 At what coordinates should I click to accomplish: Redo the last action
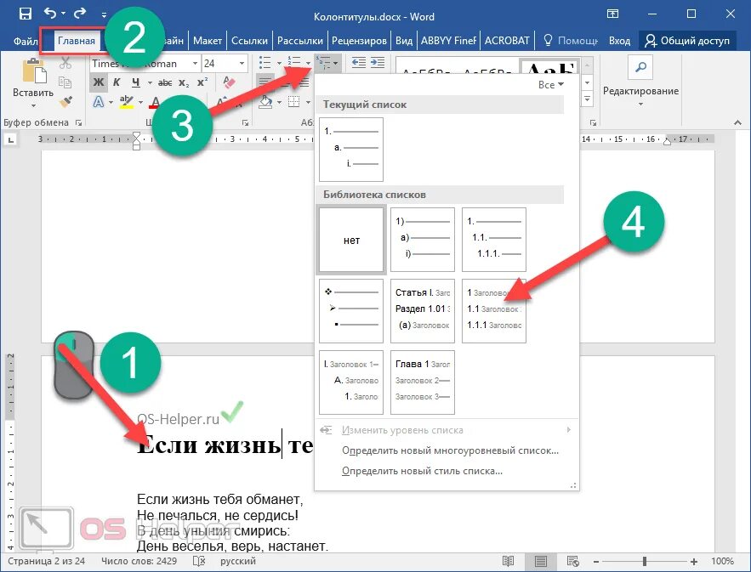tap(80, 13)
